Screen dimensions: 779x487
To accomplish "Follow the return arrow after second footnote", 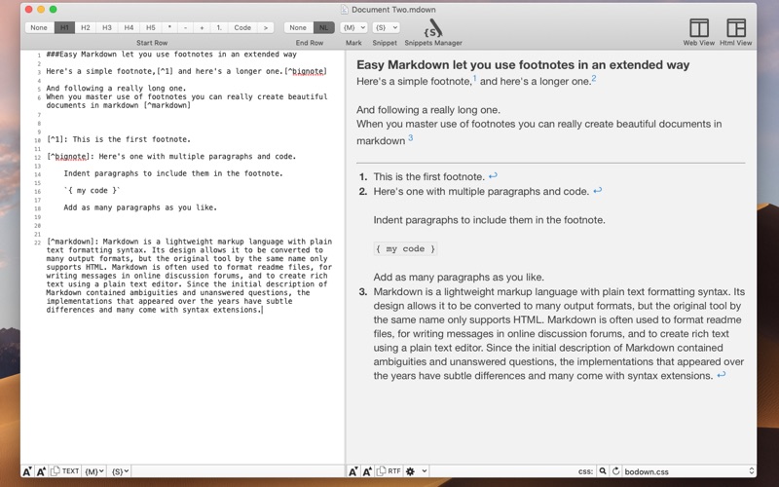I will 598,190.
